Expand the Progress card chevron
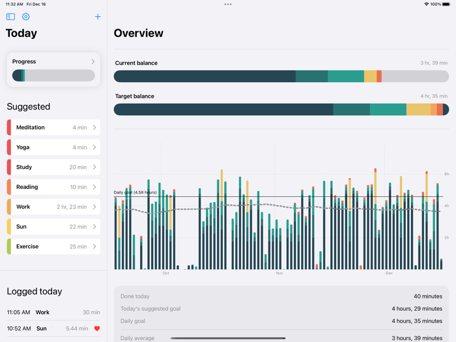Image resolution: width=456 pixels, height=342 pixels. pyautogui.click(x=93, y=61)
